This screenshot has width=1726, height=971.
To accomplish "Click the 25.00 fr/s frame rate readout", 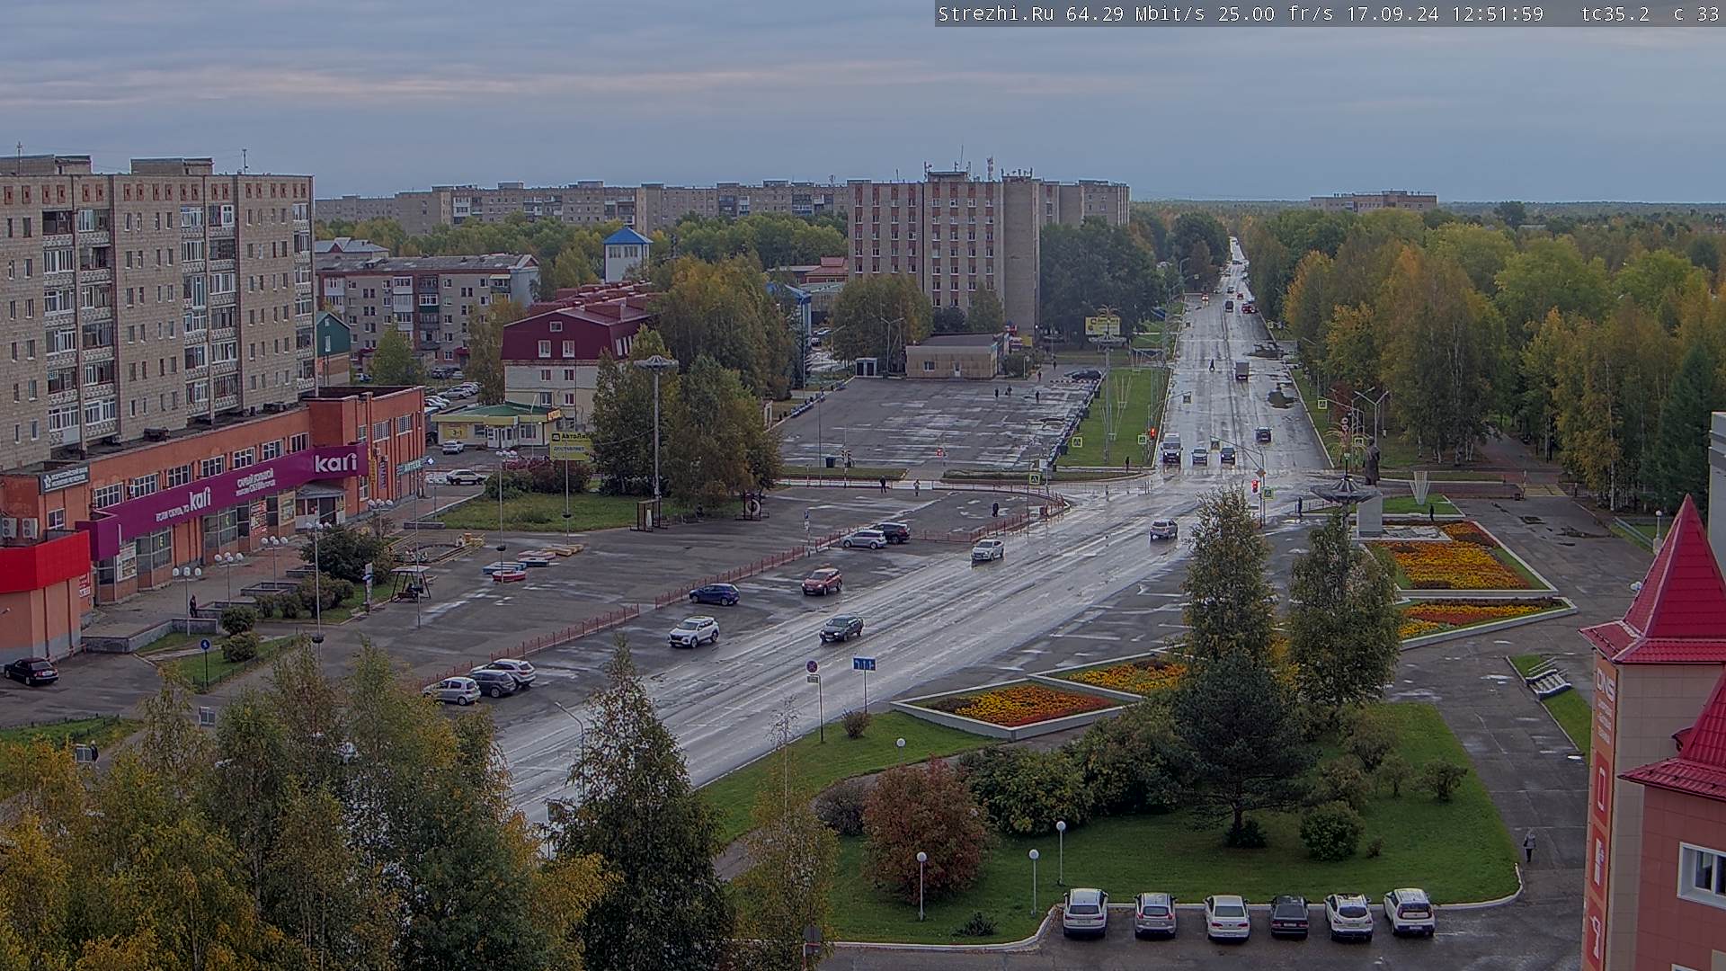I will [1277, 13].
